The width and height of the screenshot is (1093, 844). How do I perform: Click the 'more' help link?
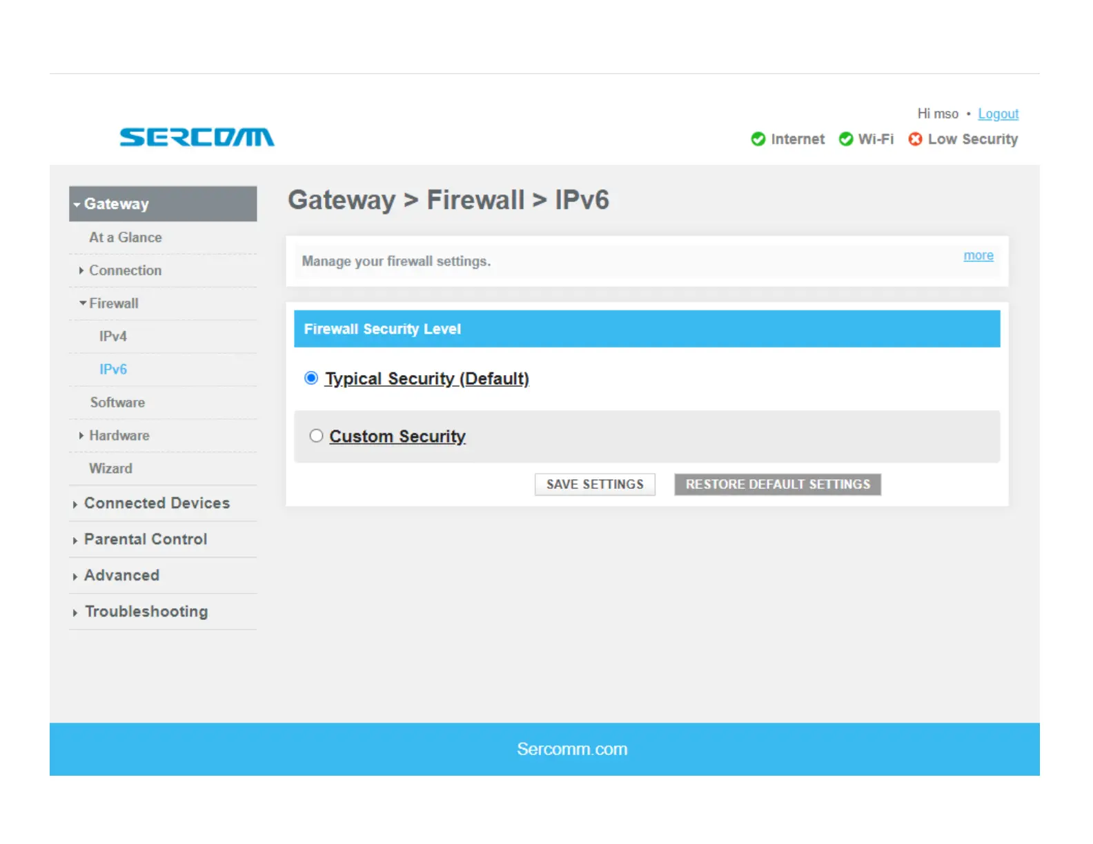978,256
